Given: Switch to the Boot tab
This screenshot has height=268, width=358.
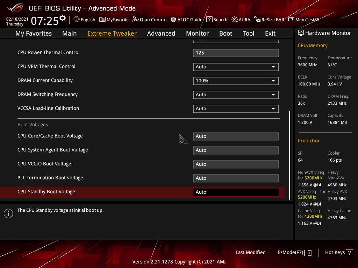Looking at the screenshot, I should click(x=225, y=33).
